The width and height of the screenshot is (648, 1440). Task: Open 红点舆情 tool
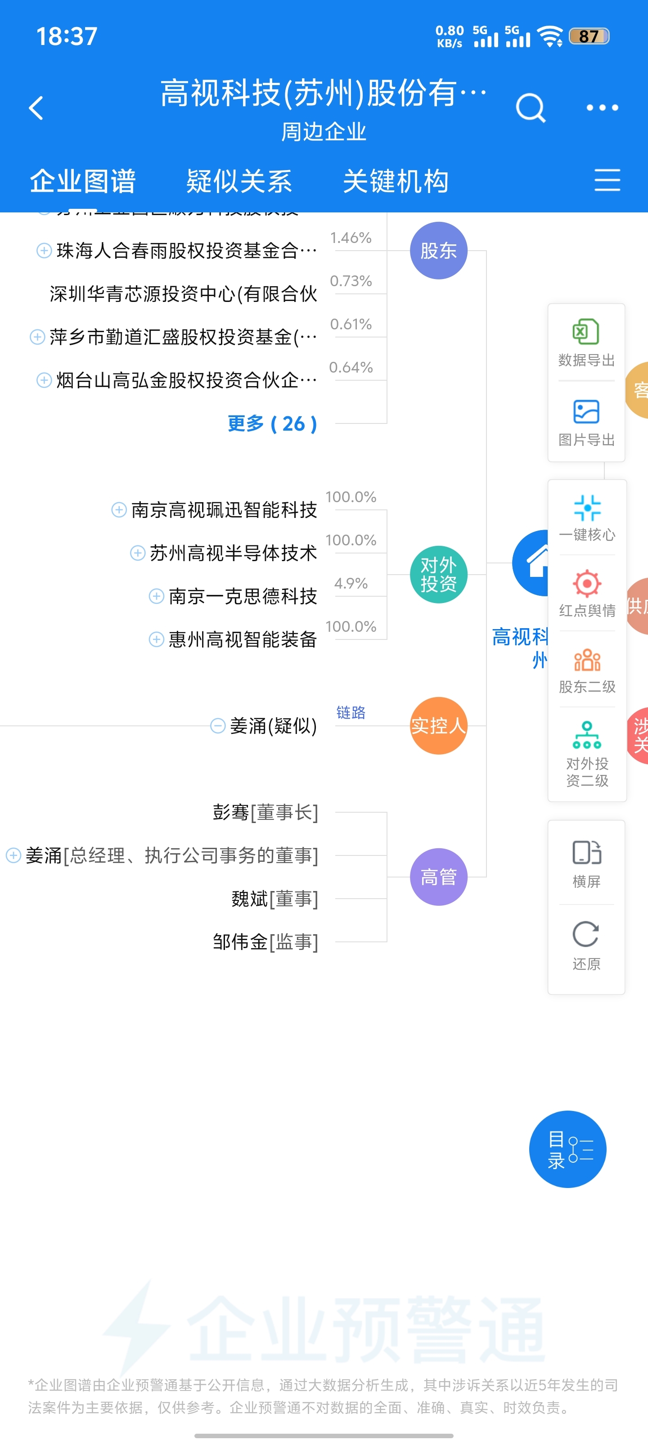pos(587,593)
